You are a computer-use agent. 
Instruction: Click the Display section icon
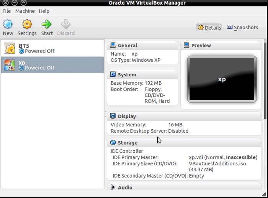coord(113,116)
